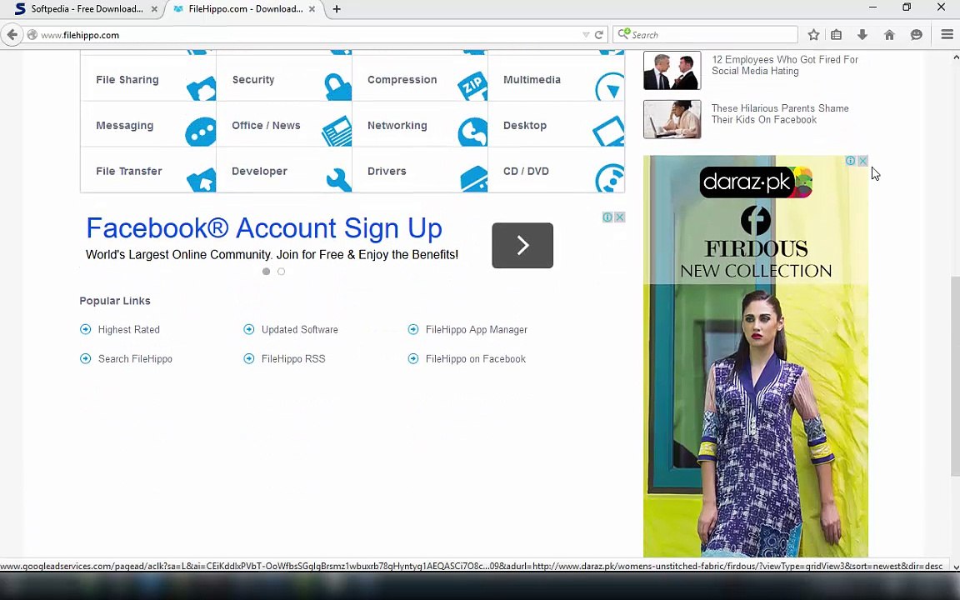
Task: Open the Downloads arrow icon
Action: point(862,35)
